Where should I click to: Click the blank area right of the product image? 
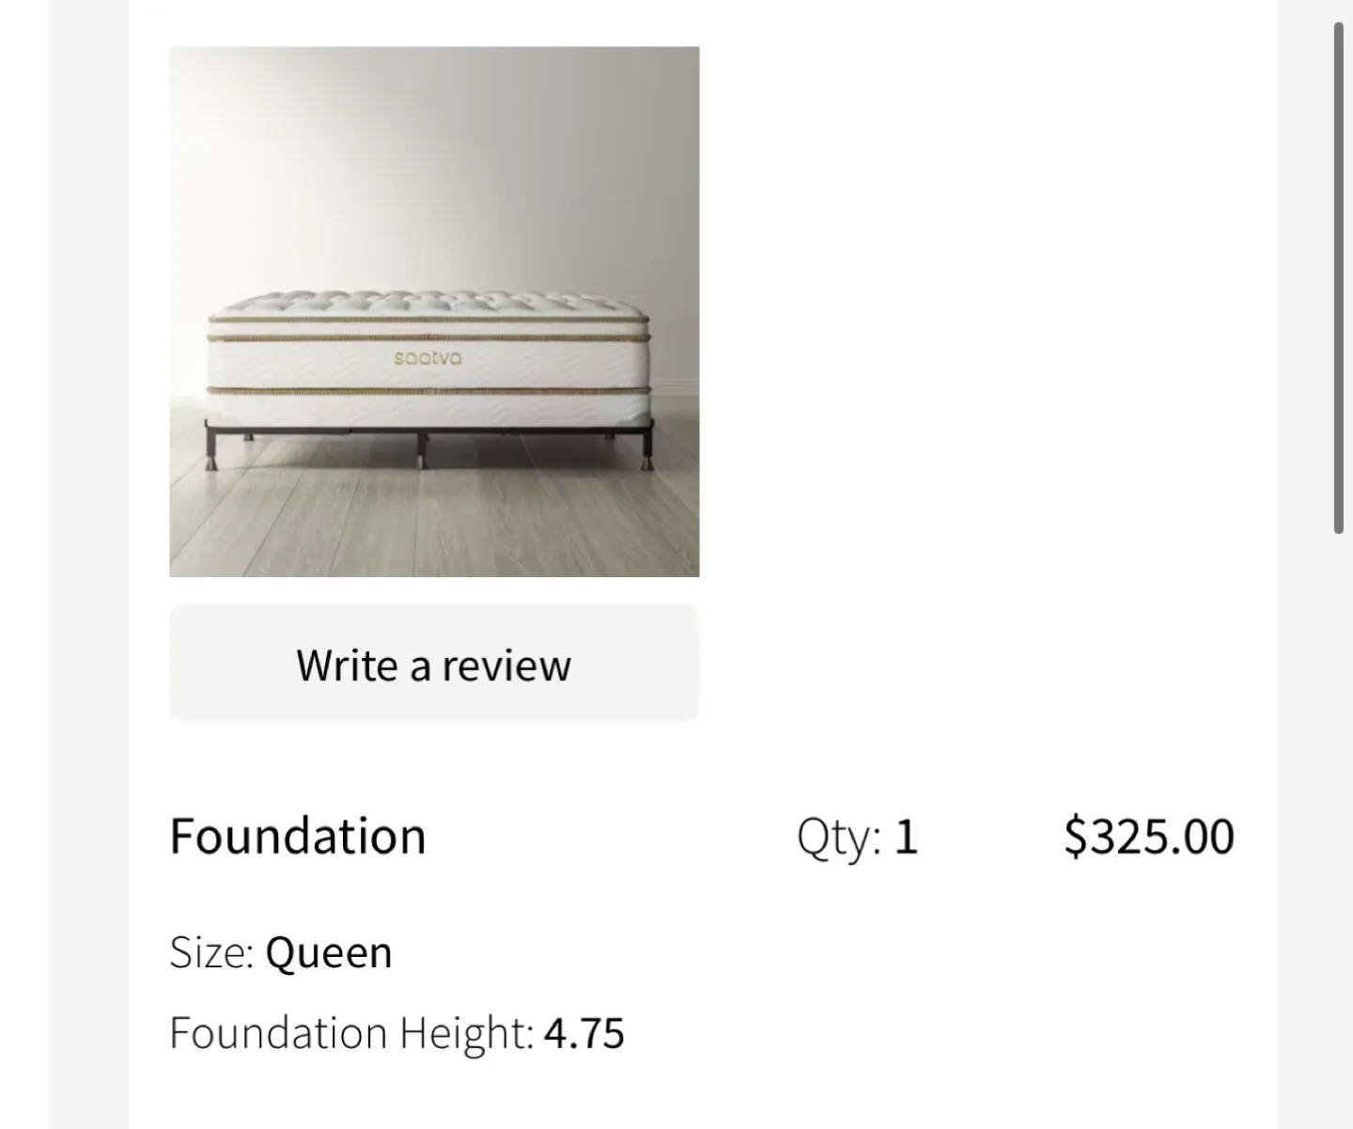click(x=987, y=311)
